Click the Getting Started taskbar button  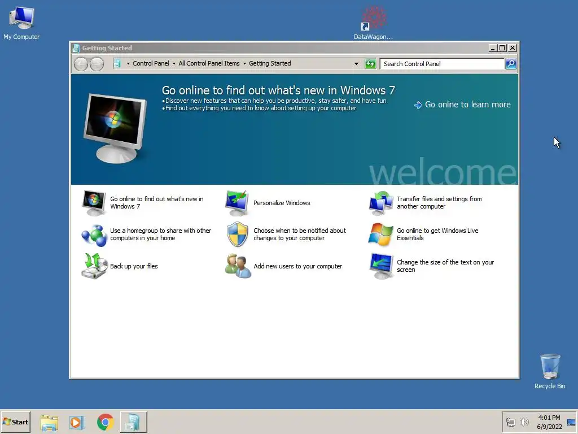tap(133, 422)
